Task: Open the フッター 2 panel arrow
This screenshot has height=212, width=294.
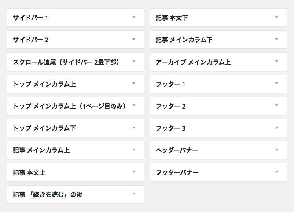Action: coord(277,106)
